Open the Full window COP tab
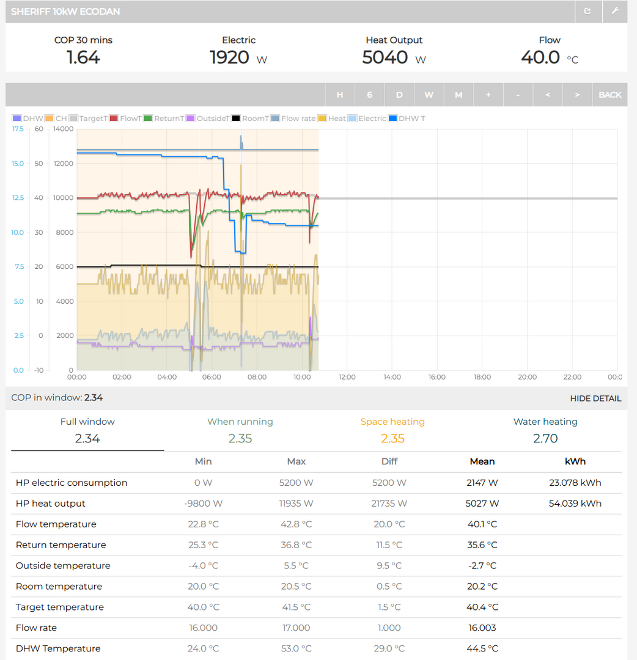 pyautogui.click(x=87, y=430)
